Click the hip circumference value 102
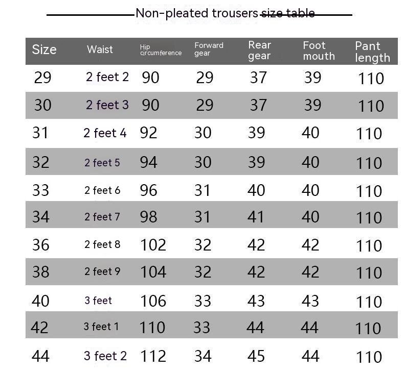 (153, 245)
